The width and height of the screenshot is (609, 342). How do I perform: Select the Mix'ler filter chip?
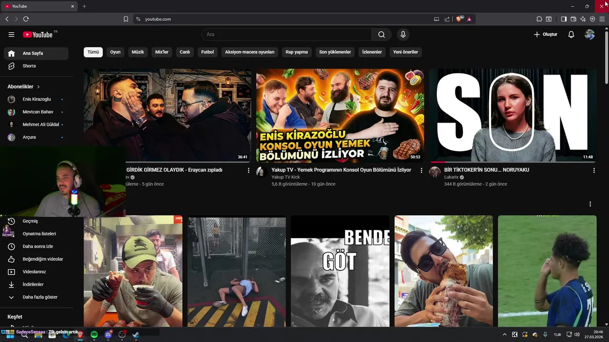point(162,52)
